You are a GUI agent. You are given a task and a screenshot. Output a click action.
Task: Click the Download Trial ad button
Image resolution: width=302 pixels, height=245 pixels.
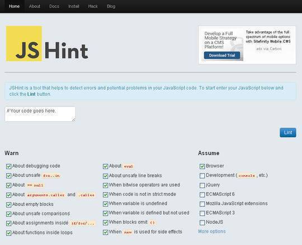[222, 55]
